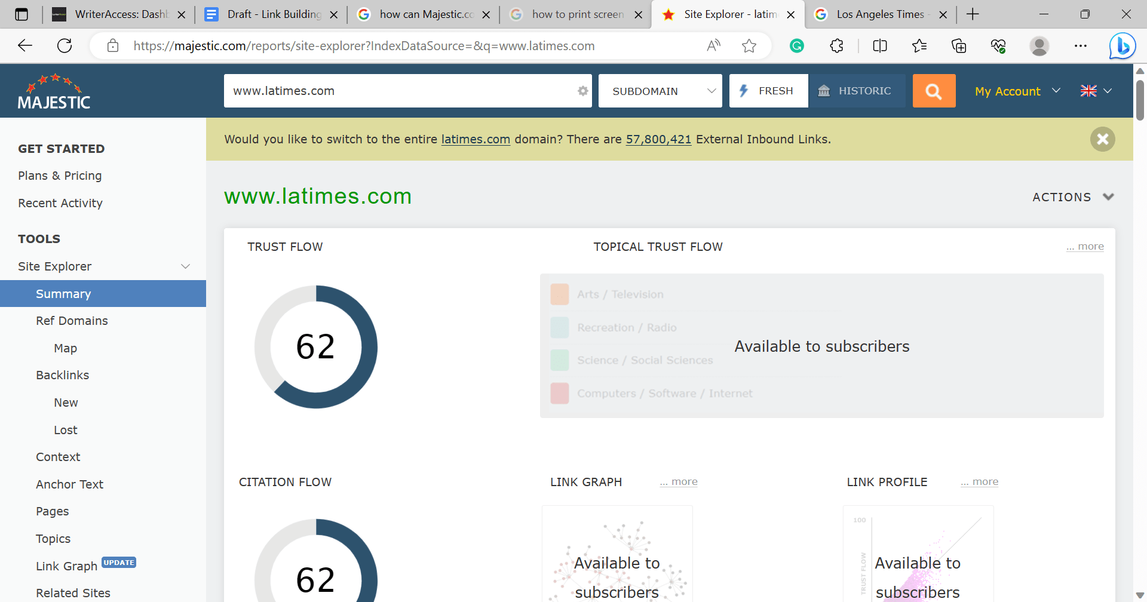
Task: Select the Historic index with the bank icon
Action: (857, 90)
